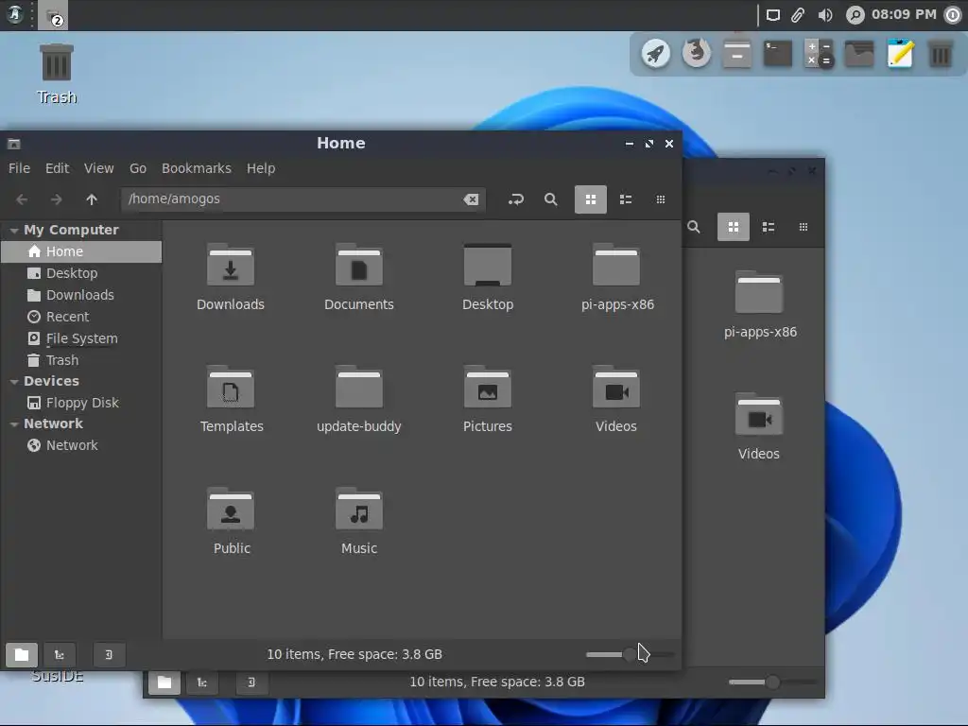This screenshot has height=726, width=968.
Task: Open the terminal from the dock
Action: tap(777, 54)
